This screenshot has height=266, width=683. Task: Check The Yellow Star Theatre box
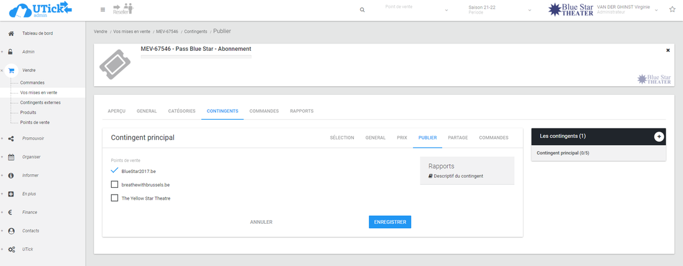coord(114,198)
